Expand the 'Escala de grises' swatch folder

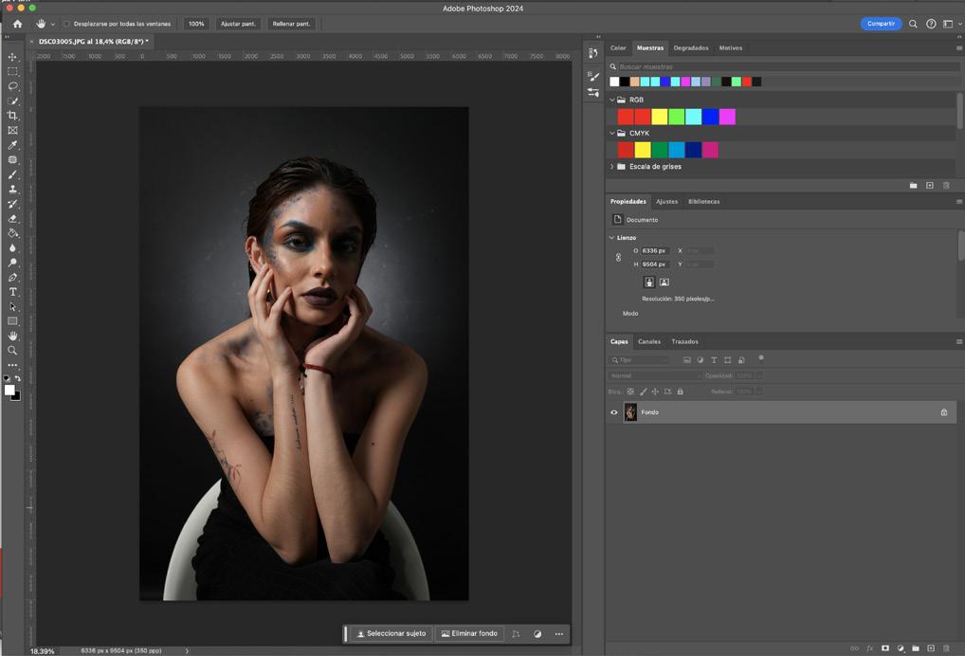coord(612,167)
